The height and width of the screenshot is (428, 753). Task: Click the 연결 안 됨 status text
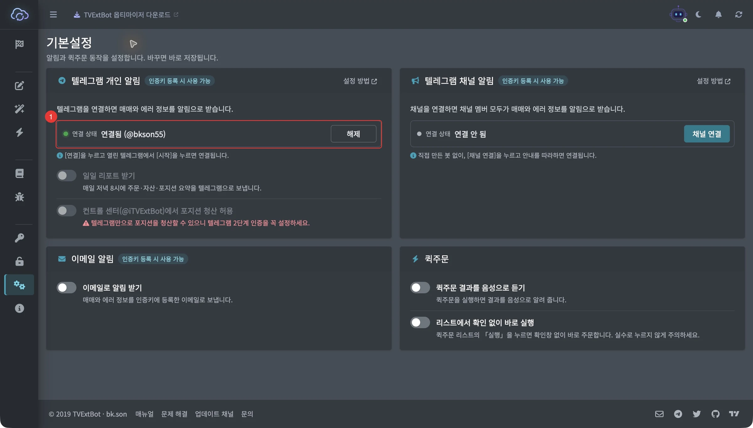pos(470,134)
